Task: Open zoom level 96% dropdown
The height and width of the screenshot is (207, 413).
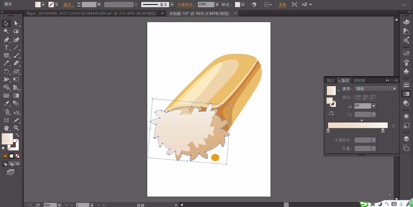Action: 59,205
